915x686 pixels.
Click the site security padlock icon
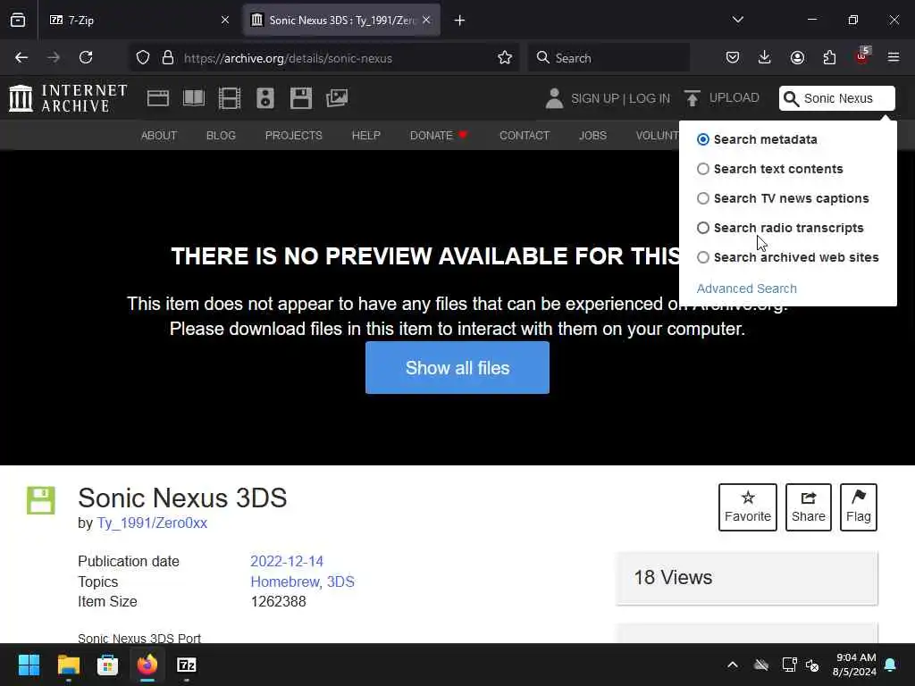[x=168, y=58]
